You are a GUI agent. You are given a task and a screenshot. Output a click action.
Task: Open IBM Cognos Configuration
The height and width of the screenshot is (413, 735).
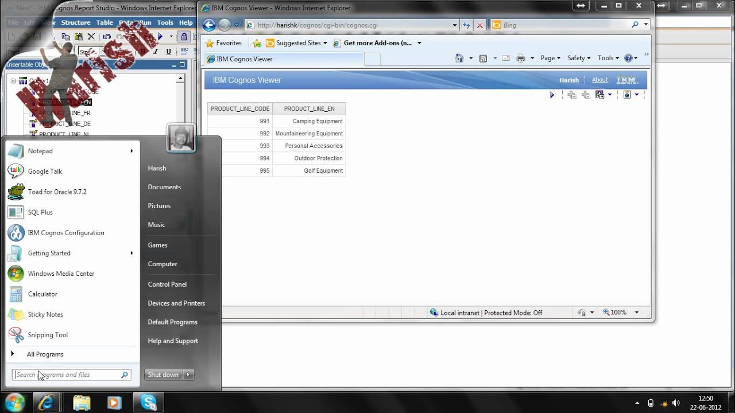(66, 233)
